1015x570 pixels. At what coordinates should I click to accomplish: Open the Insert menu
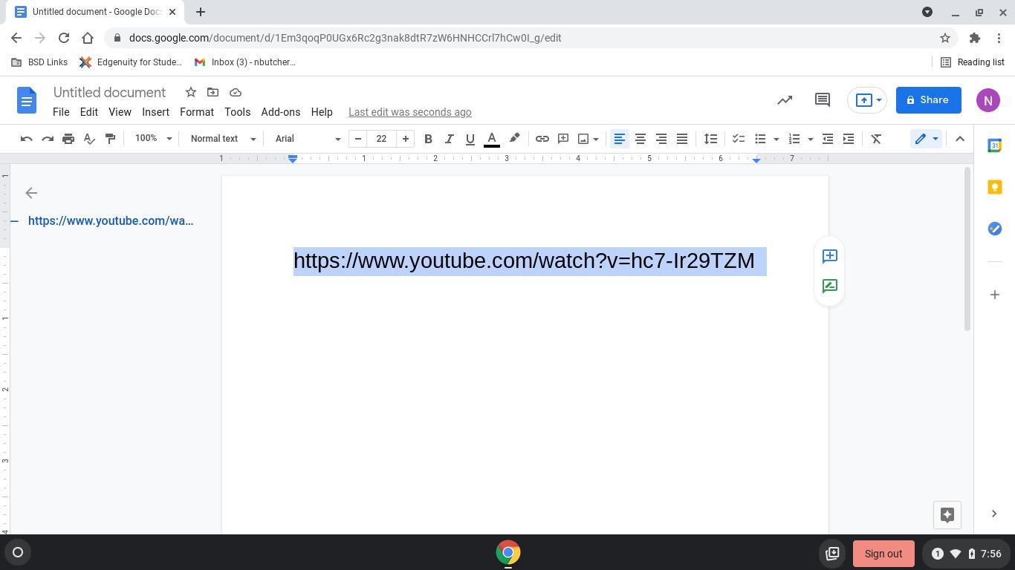click(156, 112)
